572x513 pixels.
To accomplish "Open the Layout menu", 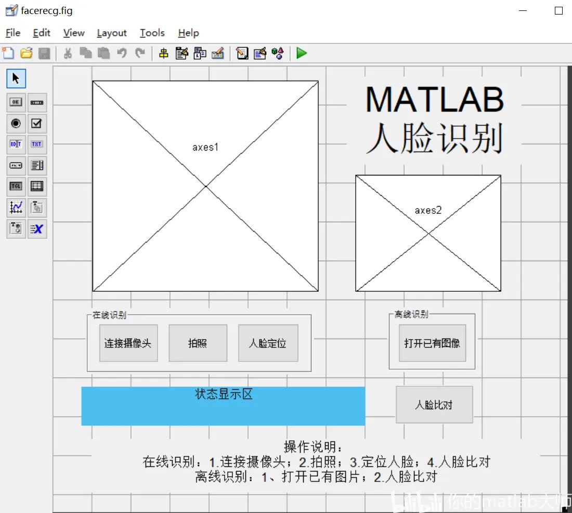I will click(x=112, y=33).
